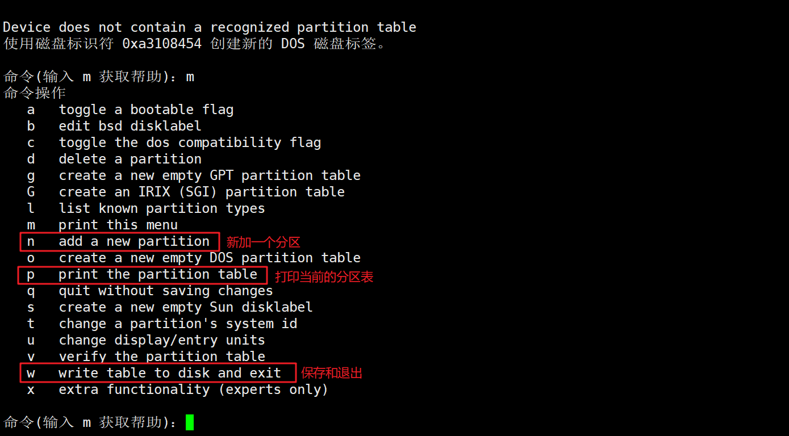Click 'verify the partition table' line
This screenshot has height=436, width=789.
tap(162, 357)
